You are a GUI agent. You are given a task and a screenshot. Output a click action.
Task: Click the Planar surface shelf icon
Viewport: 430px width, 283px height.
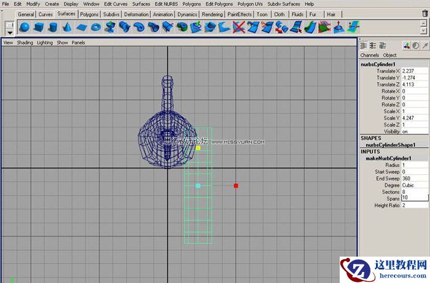(x=139, y=27)
